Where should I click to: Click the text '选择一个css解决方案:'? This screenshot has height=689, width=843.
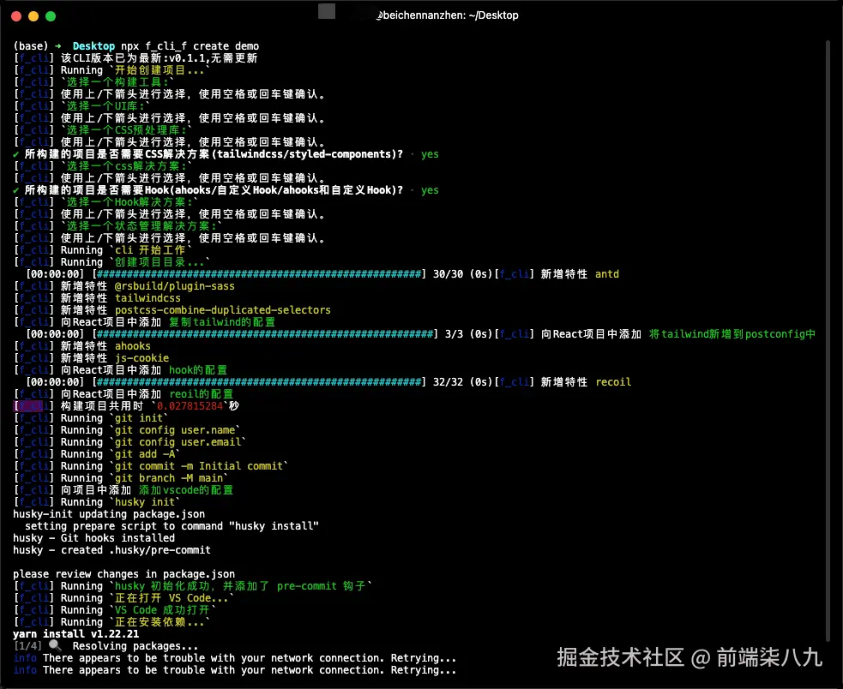coord(126,166)
